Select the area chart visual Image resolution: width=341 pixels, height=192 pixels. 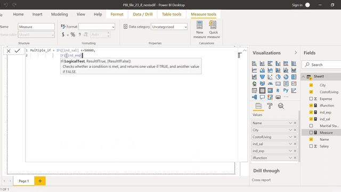point(262,70)
